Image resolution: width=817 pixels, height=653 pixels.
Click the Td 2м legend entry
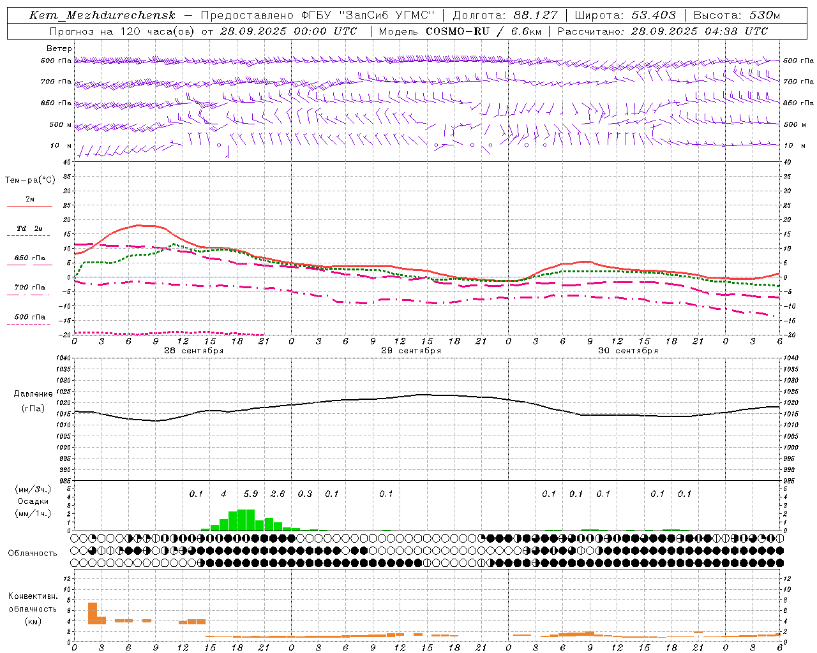[x=30, y=228]
